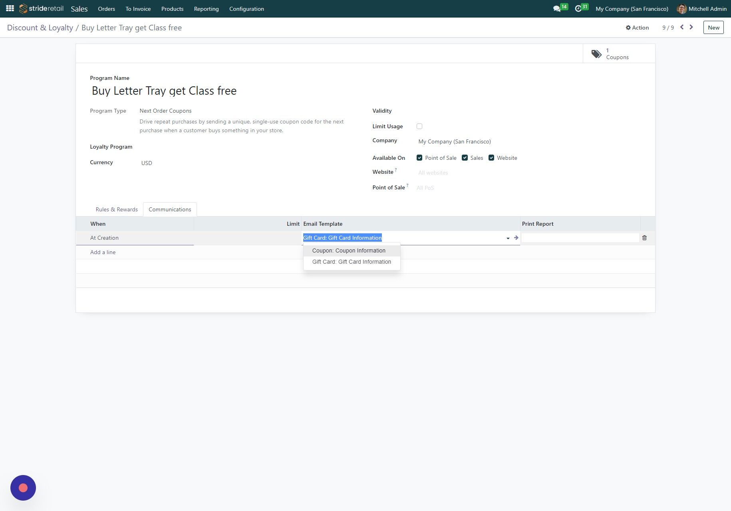The width and height of the screenshot is (731, 511).
Task: Open the chat messages icon with 14 badge
Action: [x=557, y=9]
